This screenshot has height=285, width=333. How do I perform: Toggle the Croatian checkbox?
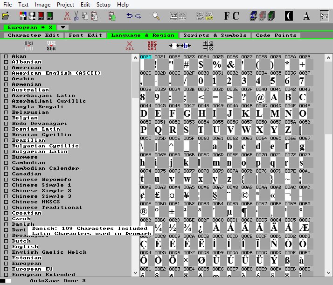pyautogui.click(x=6, y=213)
